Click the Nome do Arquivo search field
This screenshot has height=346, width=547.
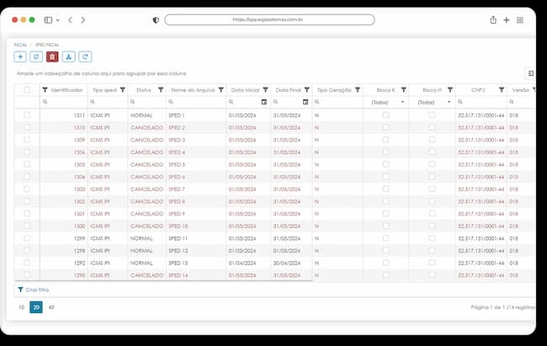[x=196, y=102]
